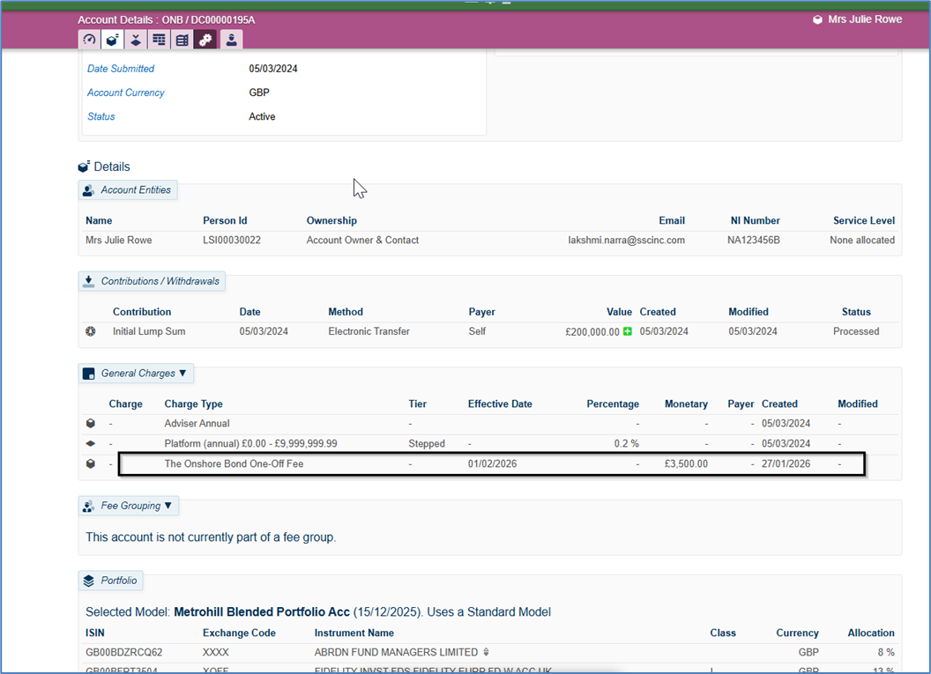
Task: Click Account Owner & Contact ownership cell
Action: pyautogui.click(x=362, y=240)
